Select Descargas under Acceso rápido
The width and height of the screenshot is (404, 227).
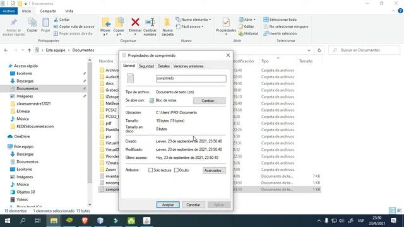point(25,81)
